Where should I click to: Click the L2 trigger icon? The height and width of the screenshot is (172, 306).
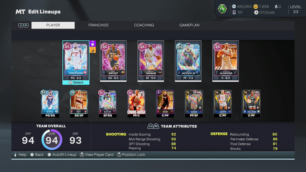coord(150,126)
